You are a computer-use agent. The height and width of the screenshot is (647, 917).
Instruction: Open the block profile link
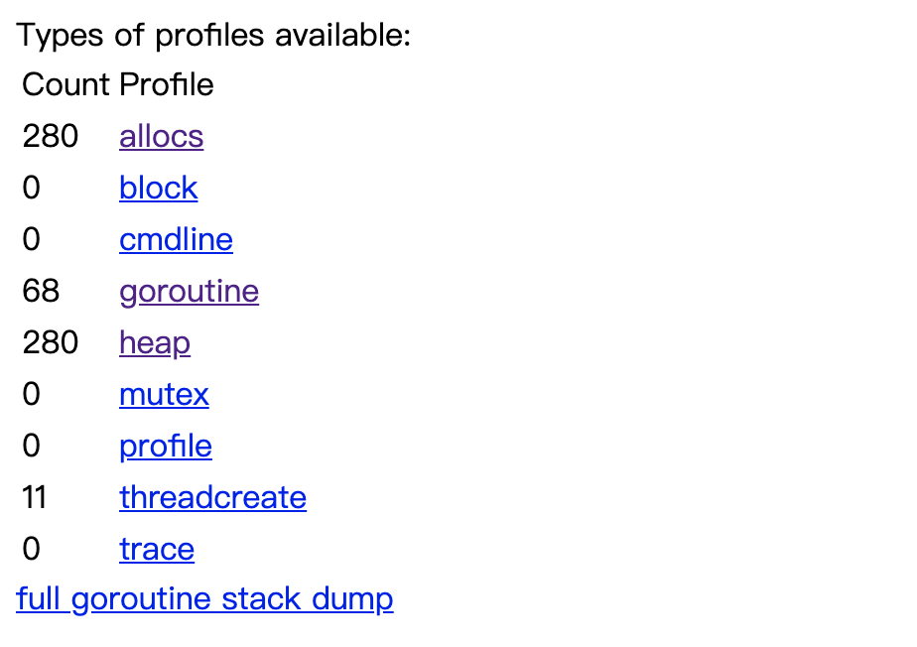(x=159, y=188)
